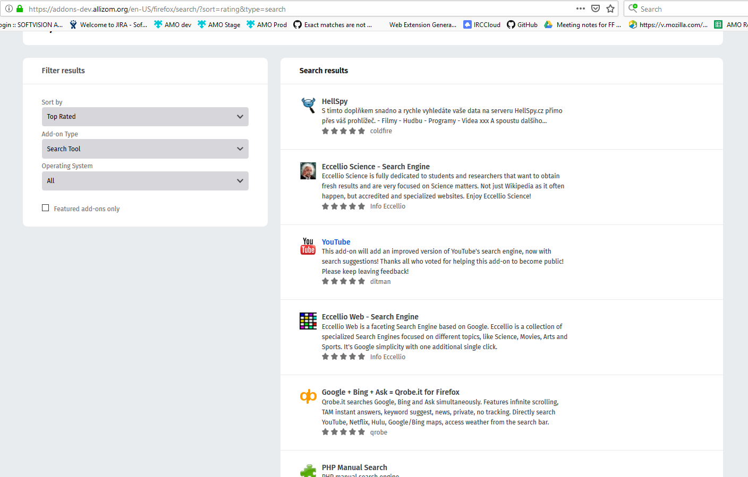Click Info Eccellio under Eccellio Science
This screenshot has width=748, height=477.
pos(388,206)
